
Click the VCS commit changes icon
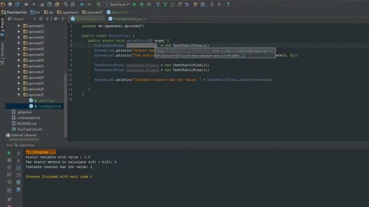click(x=165, y=4)
